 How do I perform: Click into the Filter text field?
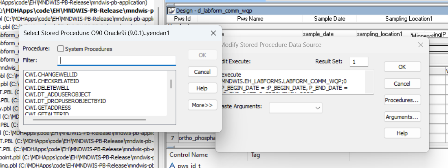(x=116, y=60)
